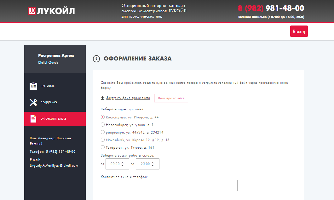Screen dimensions: 334x200
Task: Click manager email Evgeniy.A.Vasiliyev@lukoil.com
Action: pos(54,165)
